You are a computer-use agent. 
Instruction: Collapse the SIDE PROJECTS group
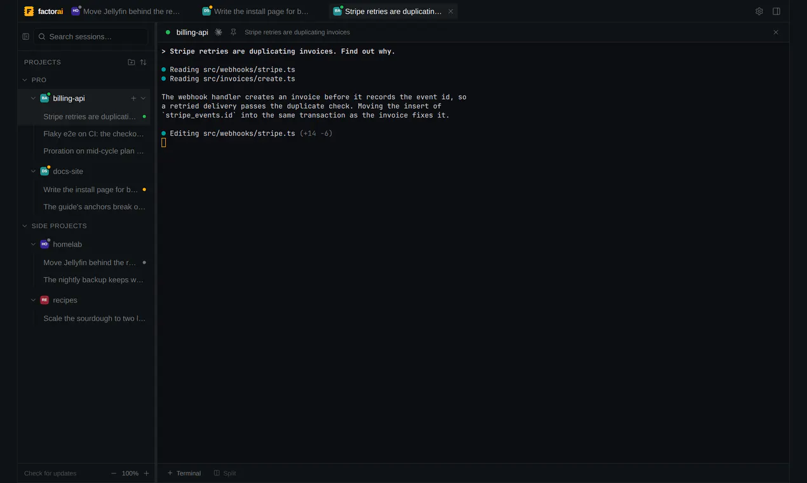coord(25,226)
